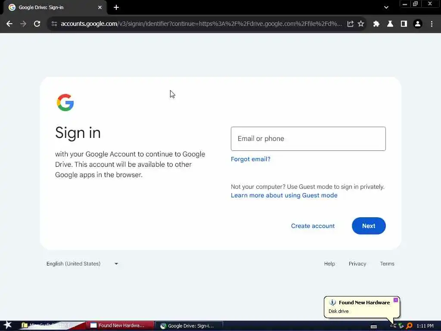
Task: Go back using the browser back arrow
Action: coord(9,24)
